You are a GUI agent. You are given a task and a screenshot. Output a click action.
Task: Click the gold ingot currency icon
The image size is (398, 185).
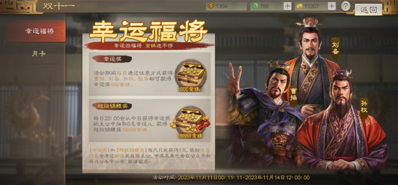point(211,6)
